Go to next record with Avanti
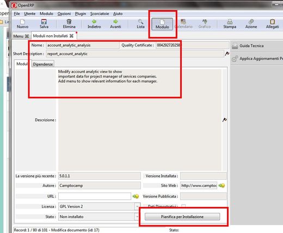The image size is (283, 233). pos(115,24)
